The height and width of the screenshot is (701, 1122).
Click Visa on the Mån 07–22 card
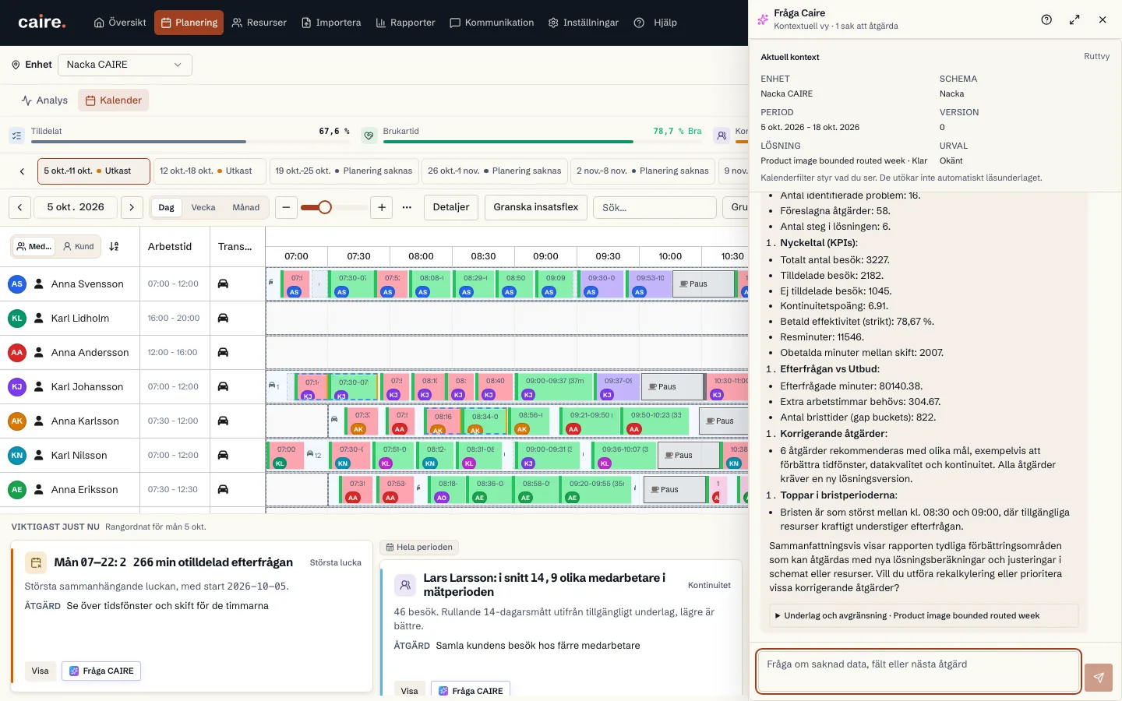pos(41,671)
